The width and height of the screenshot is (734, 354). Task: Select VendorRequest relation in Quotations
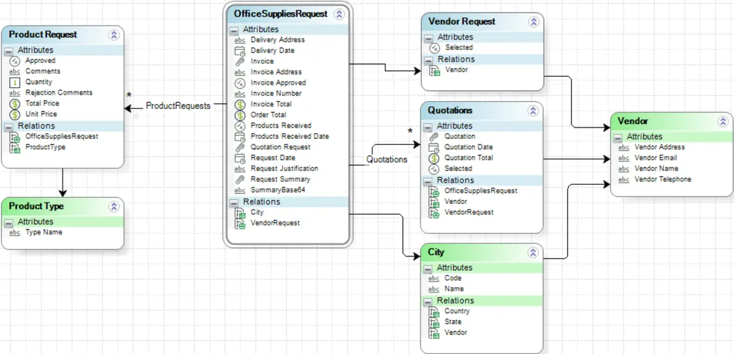(469, 212)
